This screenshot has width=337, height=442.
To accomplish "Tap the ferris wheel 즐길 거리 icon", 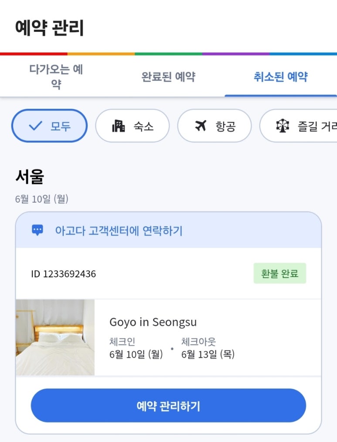I will (x=283, y=126).
